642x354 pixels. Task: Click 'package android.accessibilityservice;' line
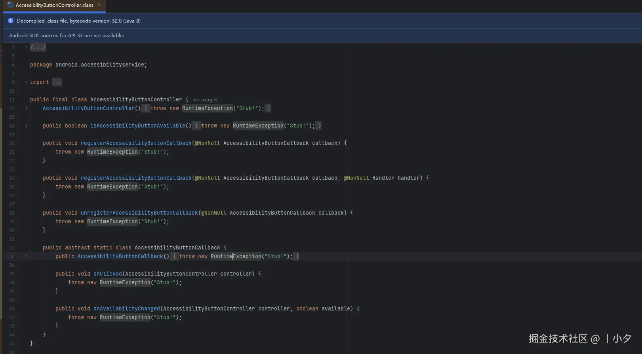pyautogui.click(x=88, y=65)
